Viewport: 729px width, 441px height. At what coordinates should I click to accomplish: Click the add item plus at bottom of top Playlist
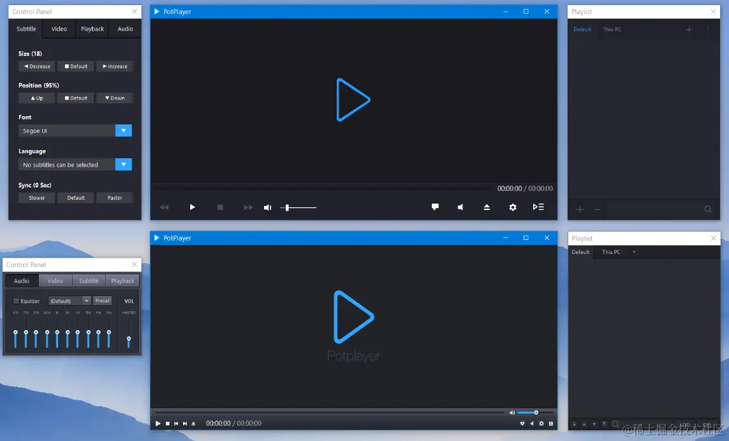pos(580,209)
